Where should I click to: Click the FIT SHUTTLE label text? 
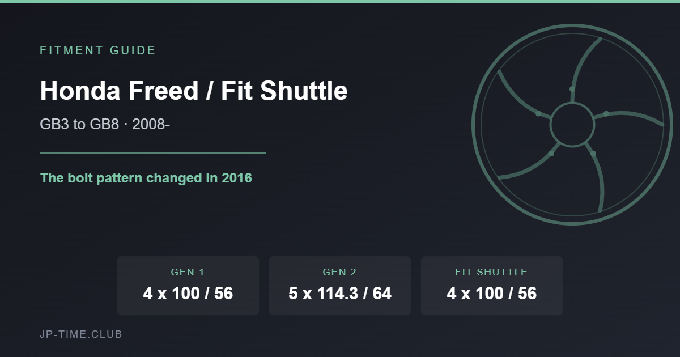(x=491, y=273)
